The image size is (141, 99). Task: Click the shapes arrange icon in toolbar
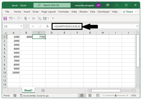(x=40, y=18)
